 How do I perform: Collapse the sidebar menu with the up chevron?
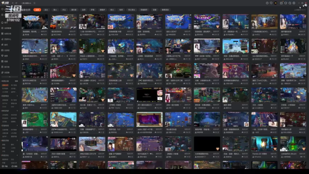click(10, 77)
